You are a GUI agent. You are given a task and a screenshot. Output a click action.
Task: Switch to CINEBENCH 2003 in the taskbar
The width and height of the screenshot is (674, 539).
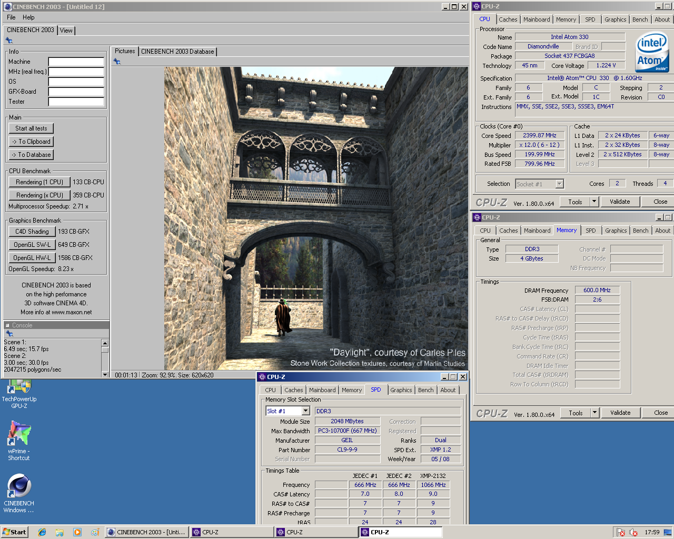tap(146, 532)
